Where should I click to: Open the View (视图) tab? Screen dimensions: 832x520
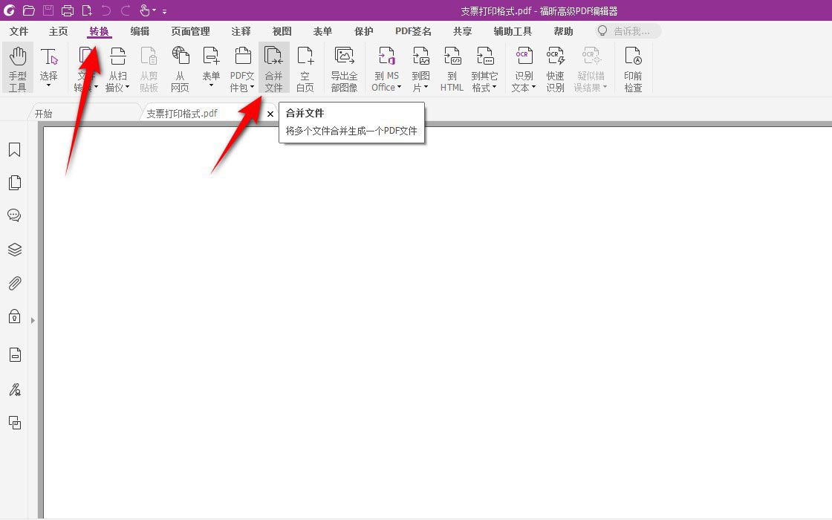click(282, 31)
